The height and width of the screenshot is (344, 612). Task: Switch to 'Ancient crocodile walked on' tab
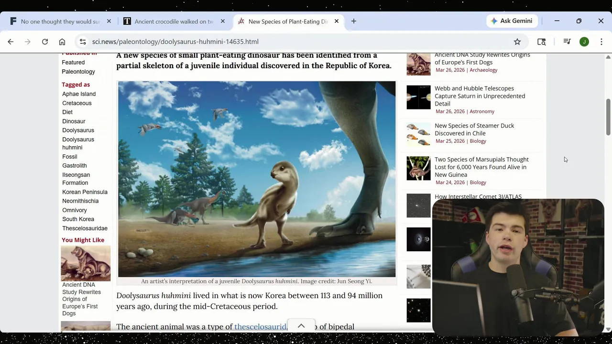[x=174, y=21]
